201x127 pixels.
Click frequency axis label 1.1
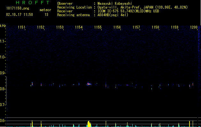tap(3, 41)
